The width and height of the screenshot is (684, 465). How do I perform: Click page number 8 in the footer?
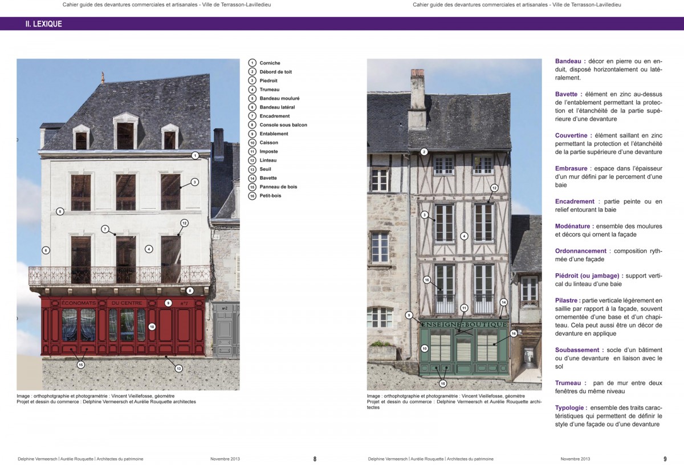pos(315,459)
